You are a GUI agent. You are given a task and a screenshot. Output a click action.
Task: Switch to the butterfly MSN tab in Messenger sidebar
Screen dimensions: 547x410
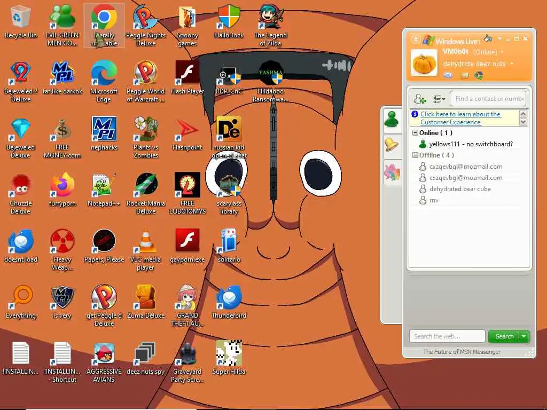click(392, 172)
